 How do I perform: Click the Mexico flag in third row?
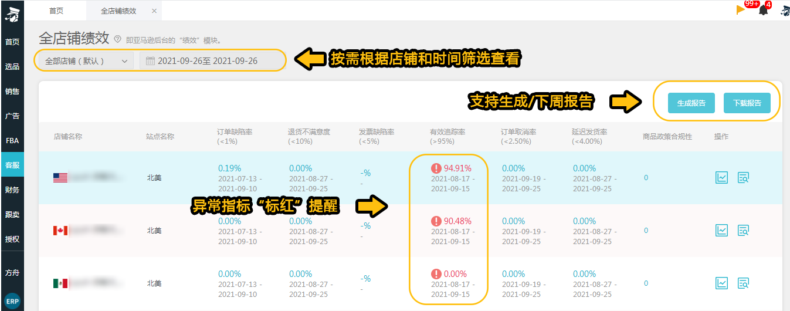click(60, 283)
